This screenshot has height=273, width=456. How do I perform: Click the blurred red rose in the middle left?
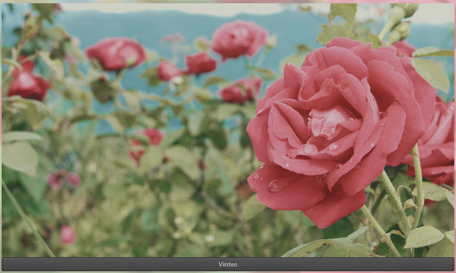[145, 142]
